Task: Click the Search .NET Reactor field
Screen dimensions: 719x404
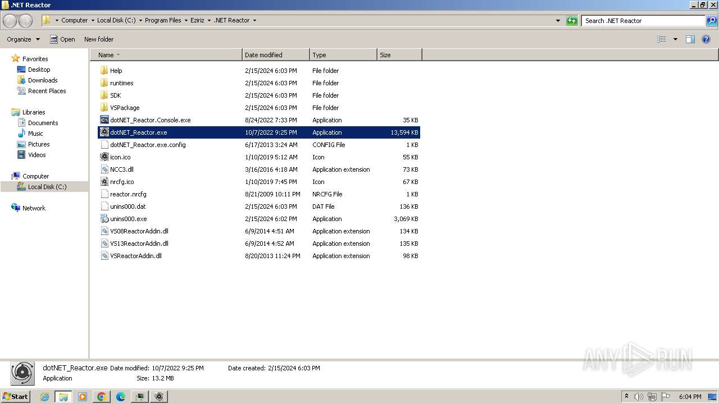Action: click(643, 21)
